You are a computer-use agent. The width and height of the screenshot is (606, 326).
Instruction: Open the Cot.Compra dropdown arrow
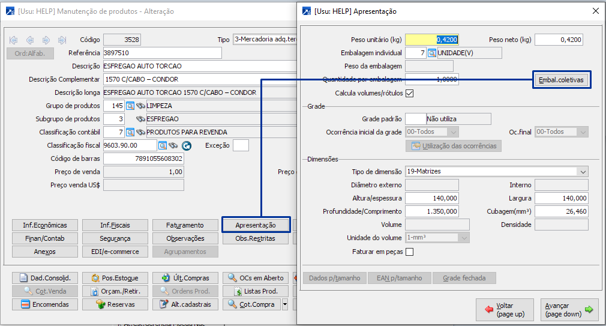point(284,304)
